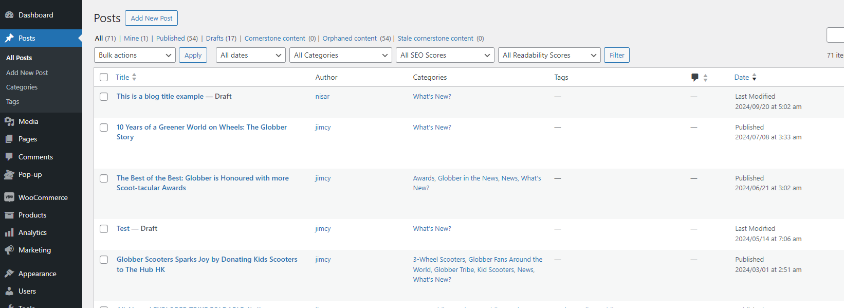
Task: Open the All dates dropdown
Action: [251, 55]
